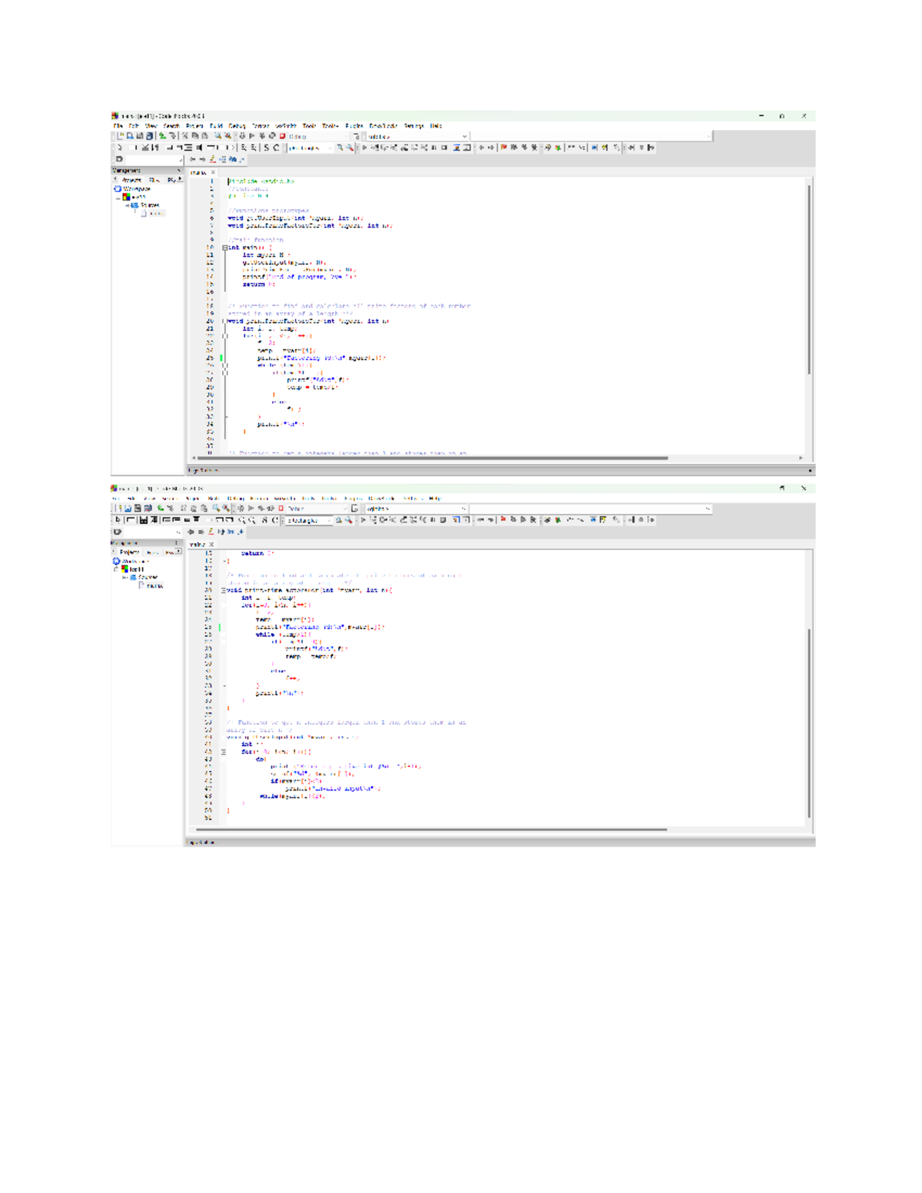Select the main.c file in lower project tree
This screenshot has height=1193, width=922.
pyautogui.click(x=154, y=585)
